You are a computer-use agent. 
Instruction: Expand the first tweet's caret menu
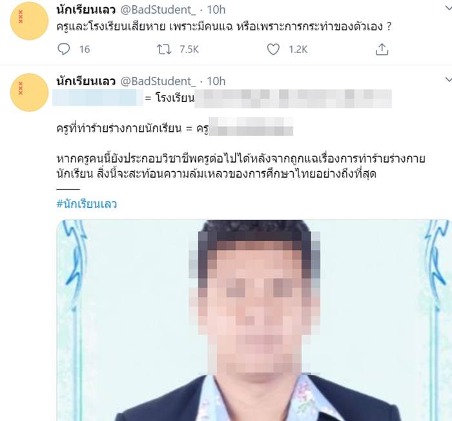coord(448,8)
